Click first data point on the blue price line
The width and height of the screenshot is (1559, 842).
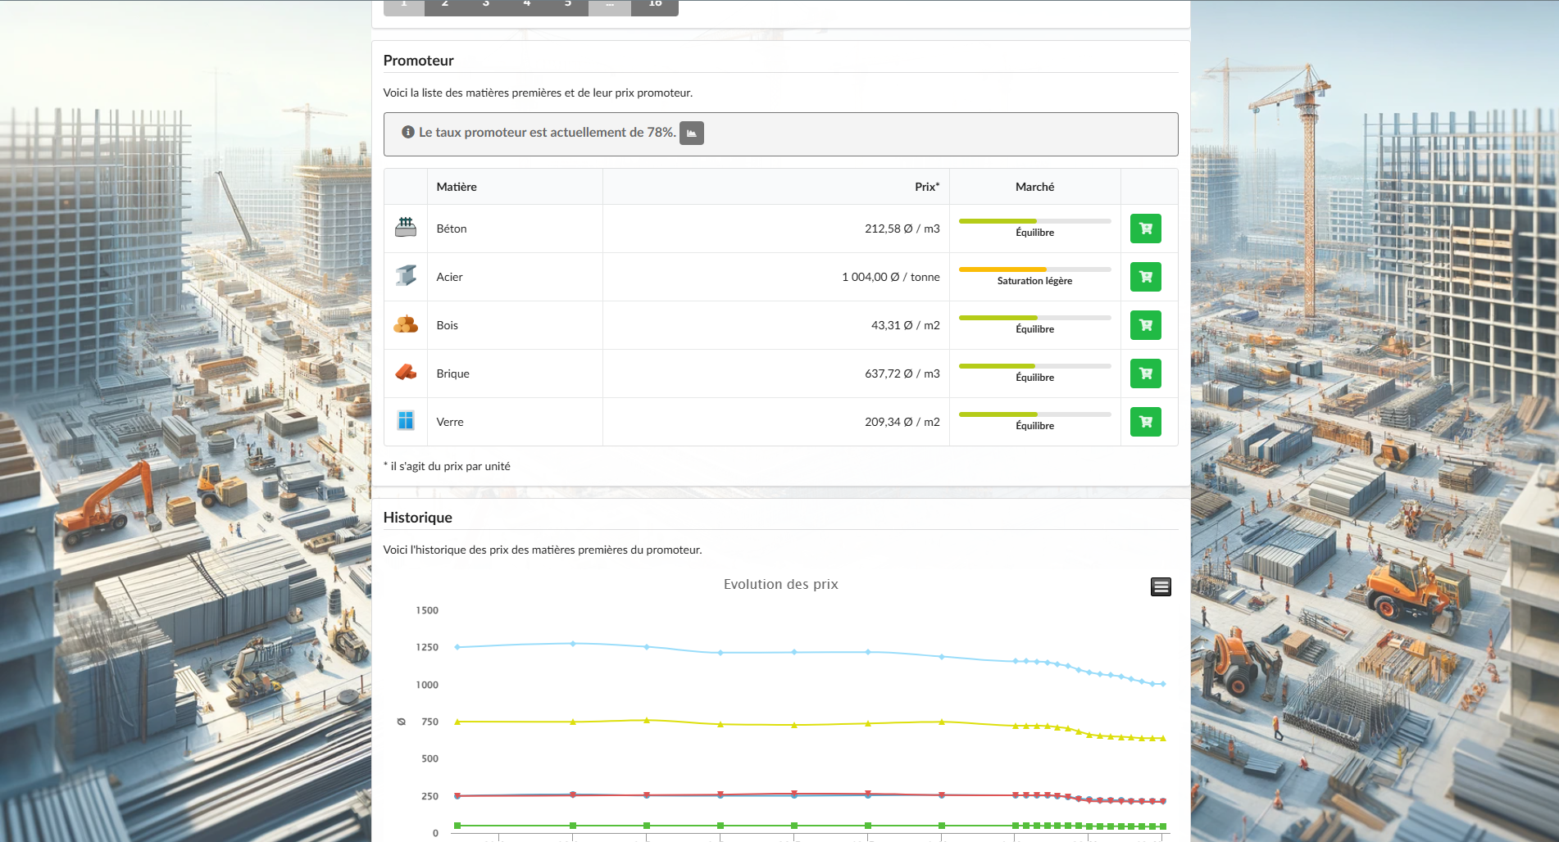[457, 647]
